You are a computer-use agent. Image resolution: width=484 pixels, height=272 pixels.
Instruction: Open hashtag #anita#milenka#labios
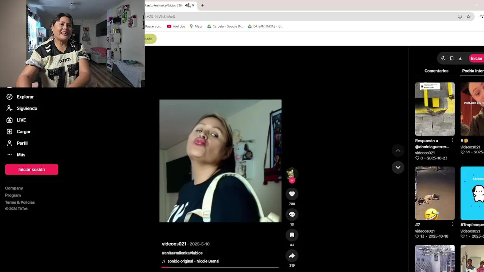click(182, 253)
